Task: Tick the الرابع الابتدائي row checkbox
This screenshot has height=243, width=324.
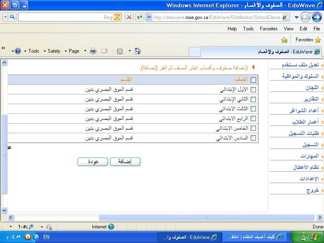Action: tap(253, 119)
